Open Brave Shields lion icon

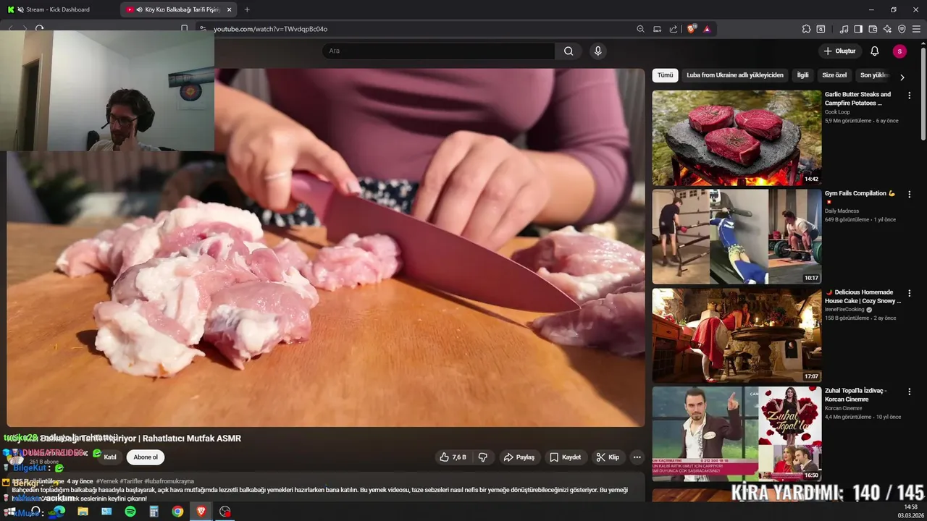[692, 29]
